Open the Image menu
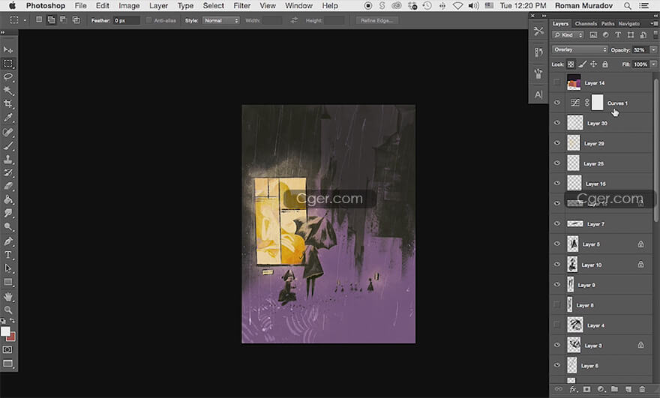This screenshot has height=398, width=660. (129, 5)
